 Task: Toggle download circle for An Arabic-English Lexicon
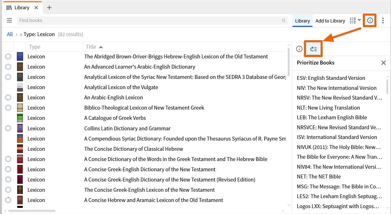coord(8,98)
